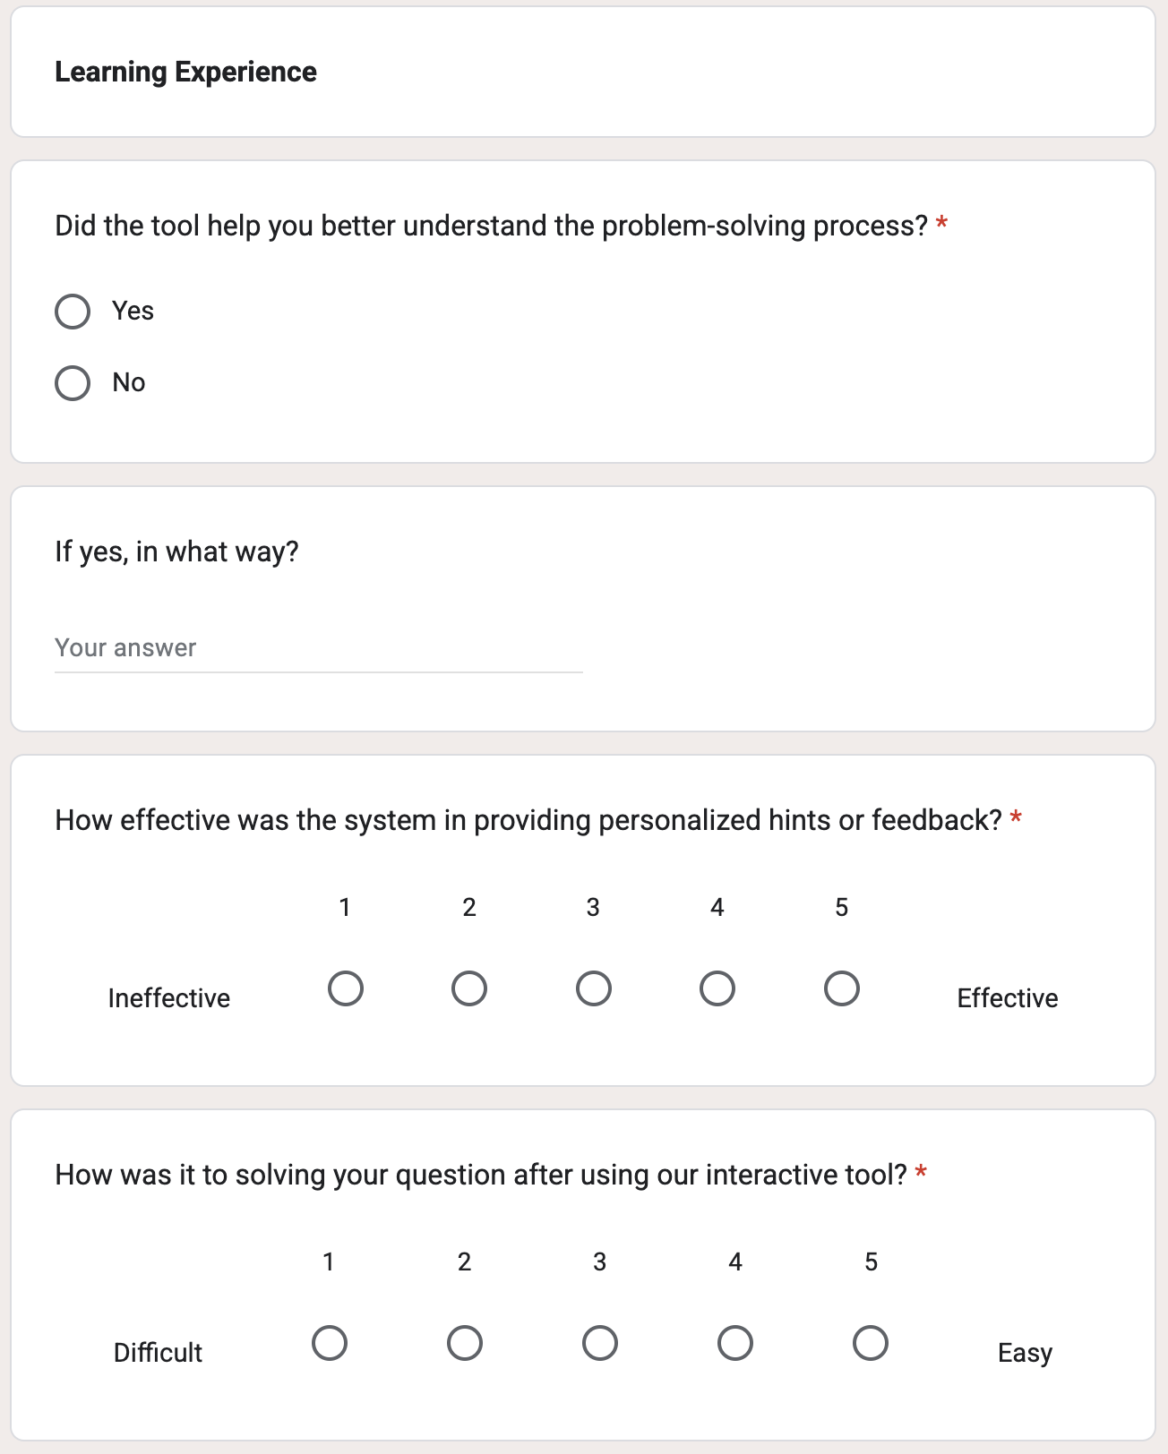Click the 'No' option label
Viewport: 1168px width, 1454px height.
coord(129,383)
